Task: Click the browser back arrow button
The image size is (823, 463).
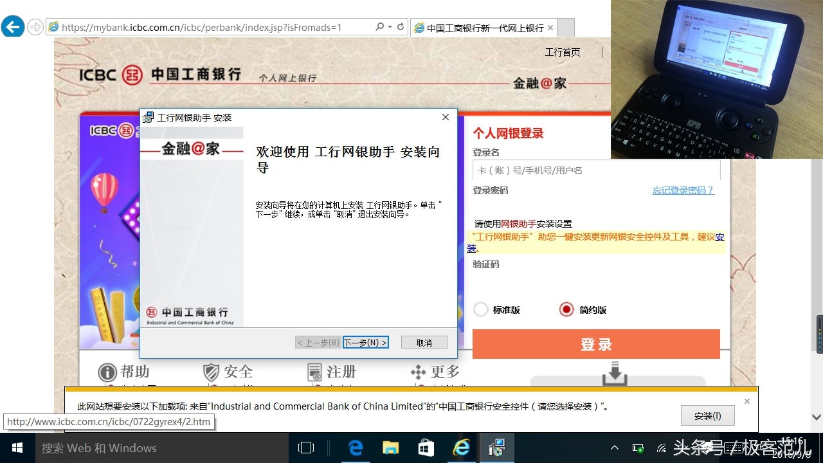Action: coord(13,27)
